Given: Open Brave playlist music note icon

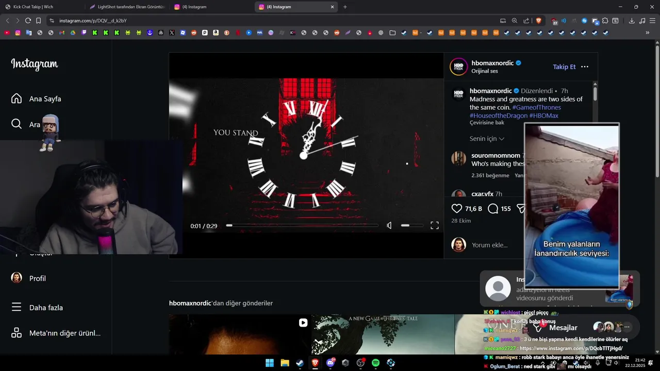Looking at the screenshot, I should (642, 21).
